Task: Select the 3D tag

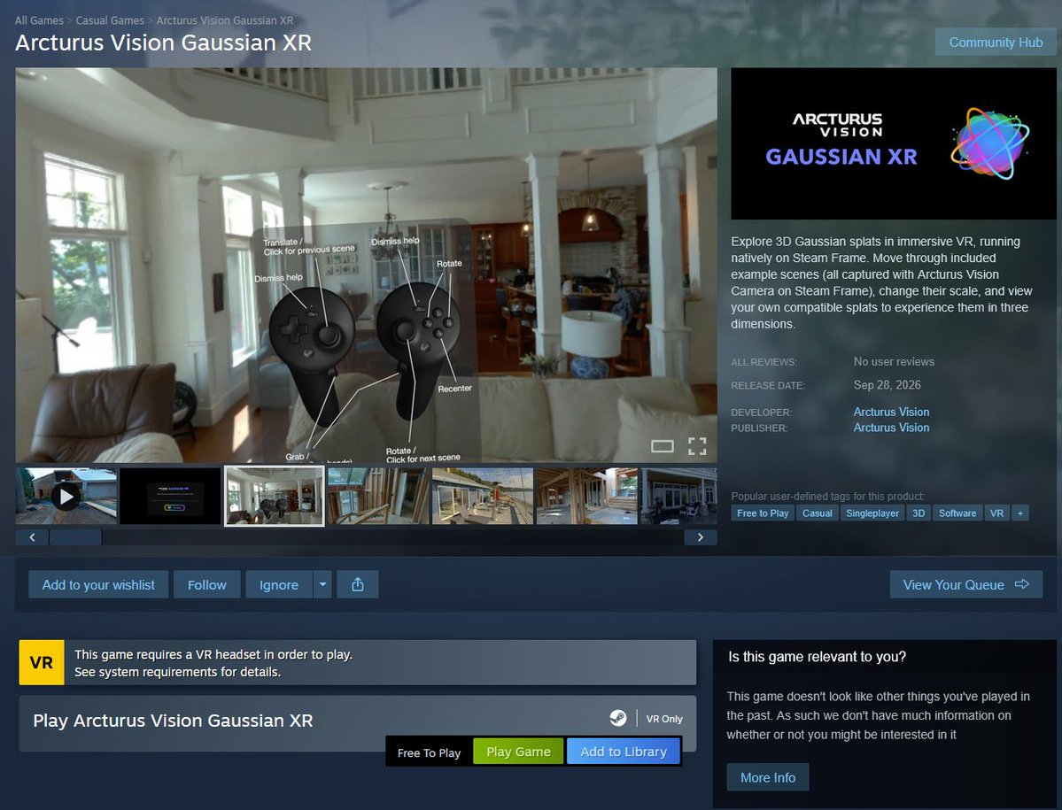Action: point(919,513)
